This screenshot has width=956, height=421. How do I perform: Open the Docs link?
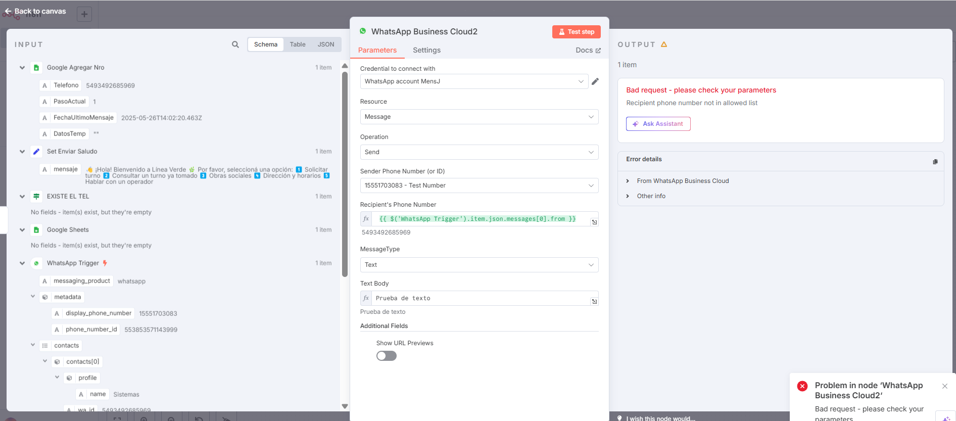click(588, 50)
